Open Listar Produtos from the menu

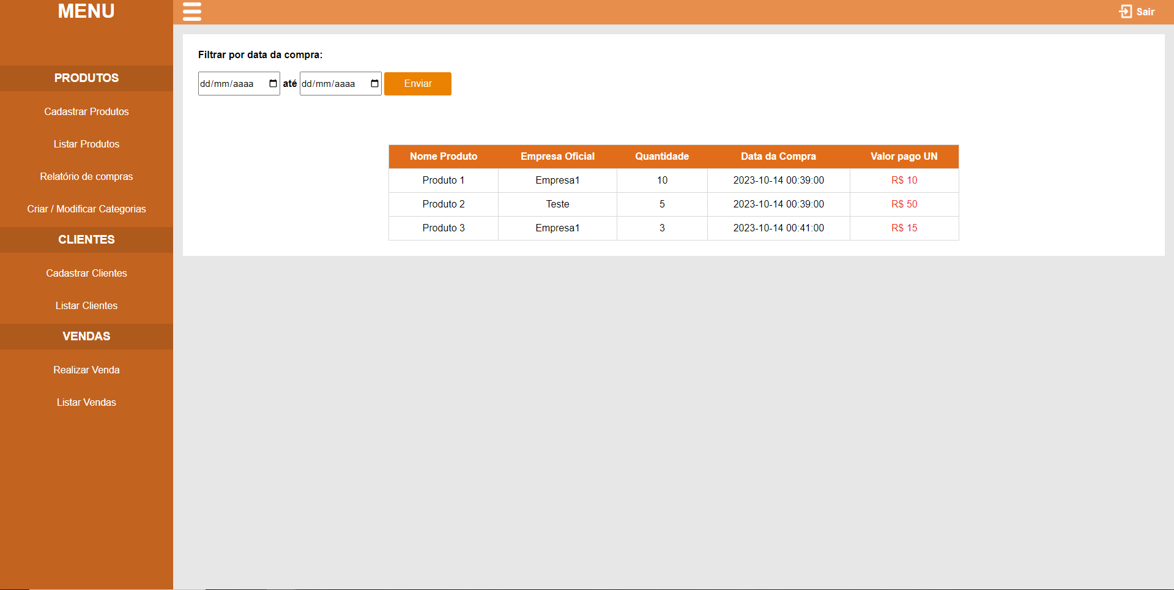pos(86,144)
